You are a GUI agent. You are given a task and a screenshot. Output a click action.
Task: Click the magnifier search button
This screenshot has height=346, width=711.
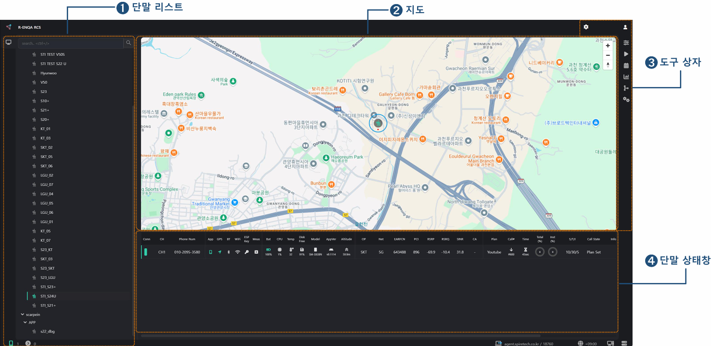click(x=128, y=43)
